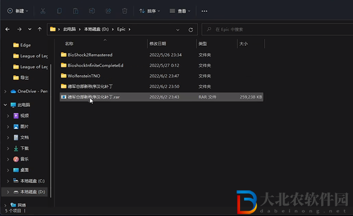This screenshot has height=216, width=353.
Task: Open the 新建 (New) menu button
Action: click(18, 11)
